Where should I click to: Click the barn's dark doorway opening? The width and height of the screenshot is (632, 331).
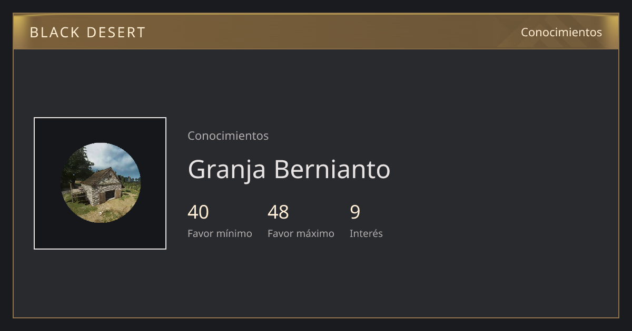click(109, 196)
